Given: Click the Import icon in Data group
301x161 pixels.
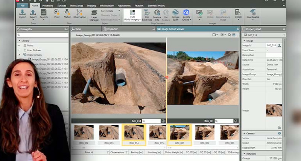Looking at the screenshot, I should click(x=22, y=14).
